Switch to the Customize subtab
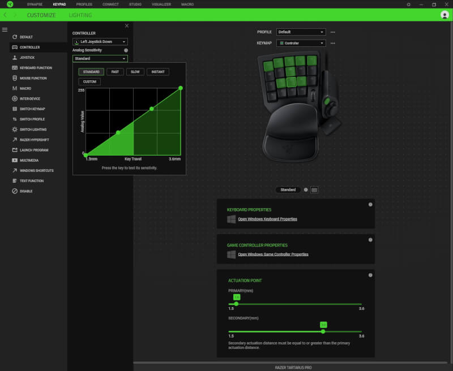 pos(41,15)
